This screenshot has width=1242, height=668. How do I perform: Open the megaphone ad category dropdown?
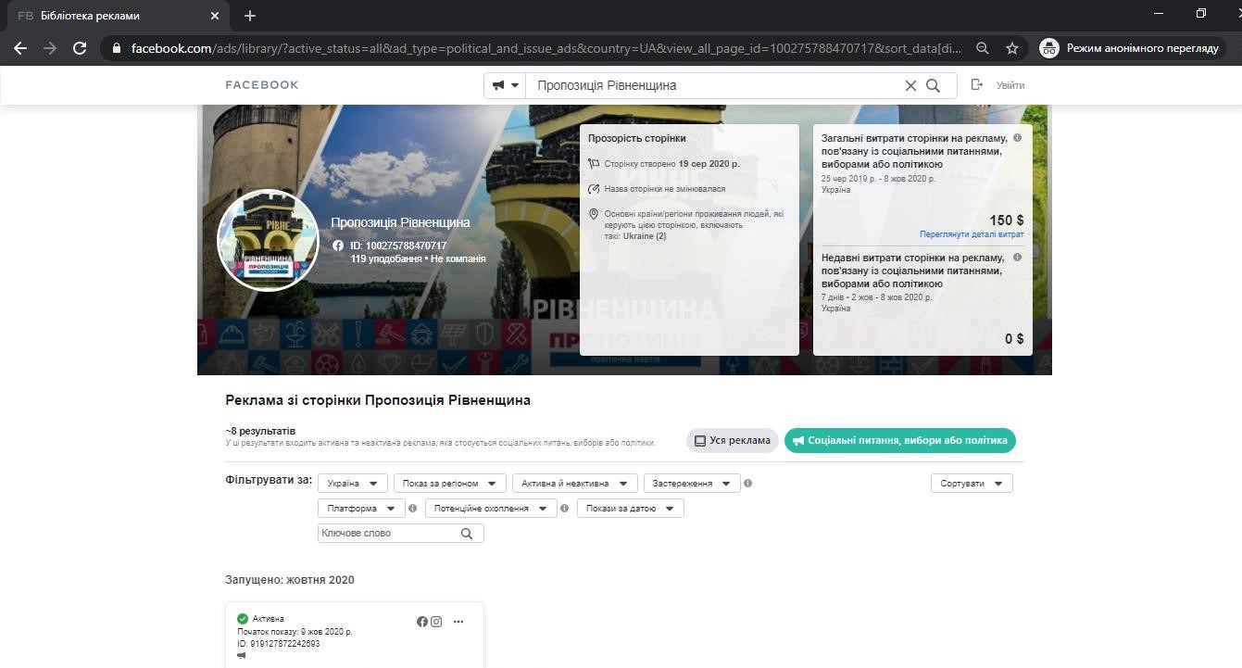pyautogui.click(x=505, y=85)
